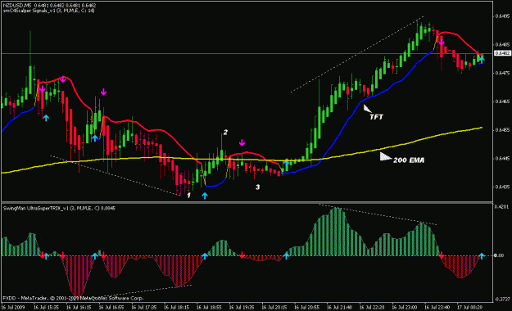Select the 200 EMA chart text label
Screen dimensions: 512x311
click(x=409, y=160)
